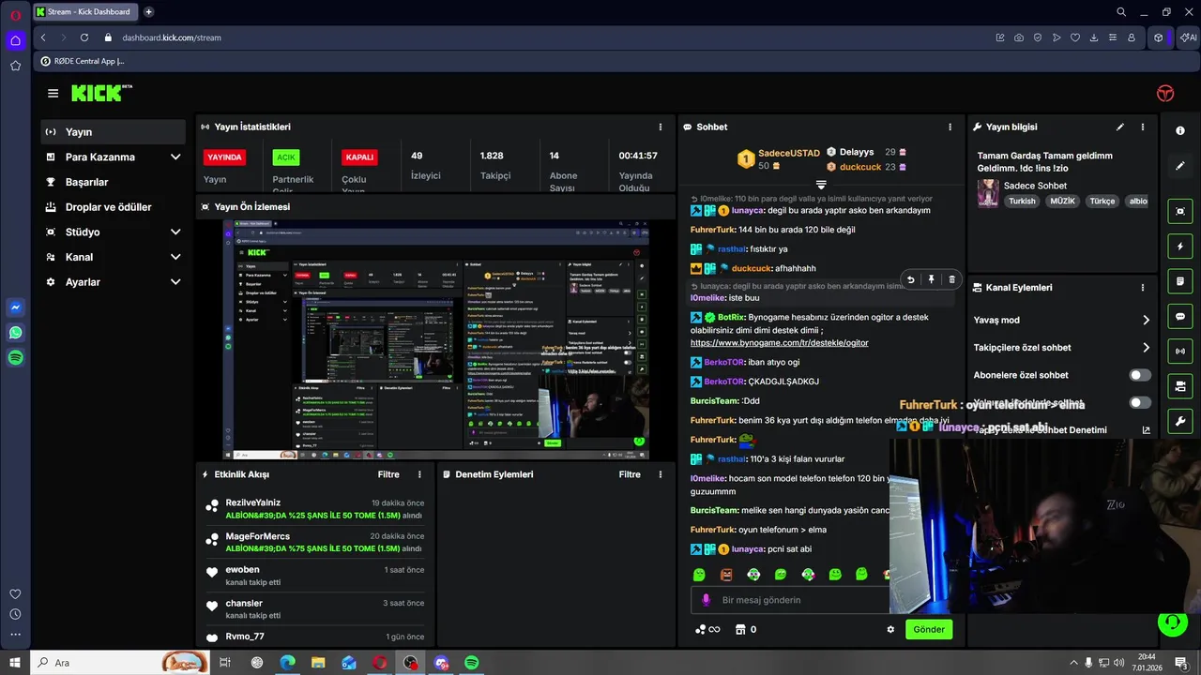Open Opera AI assistant button

(1188, 37)
